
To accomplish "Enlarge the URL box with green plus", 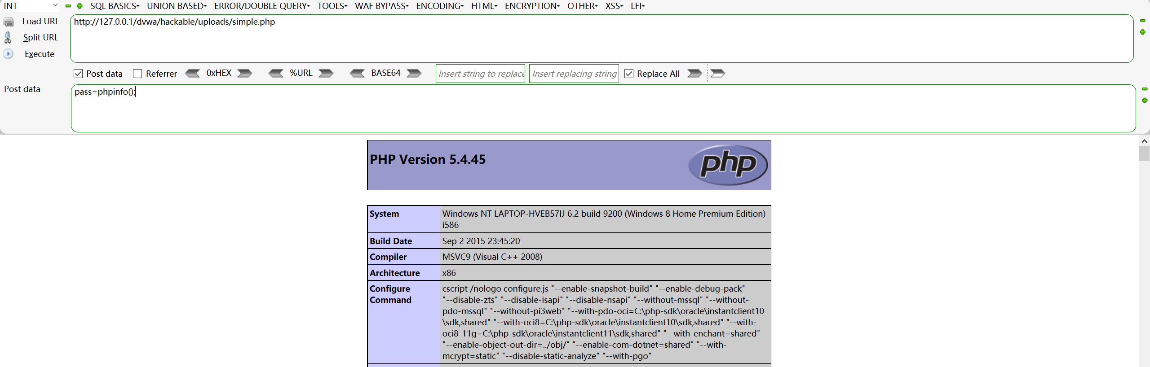I will click(x=1143, y=32).
